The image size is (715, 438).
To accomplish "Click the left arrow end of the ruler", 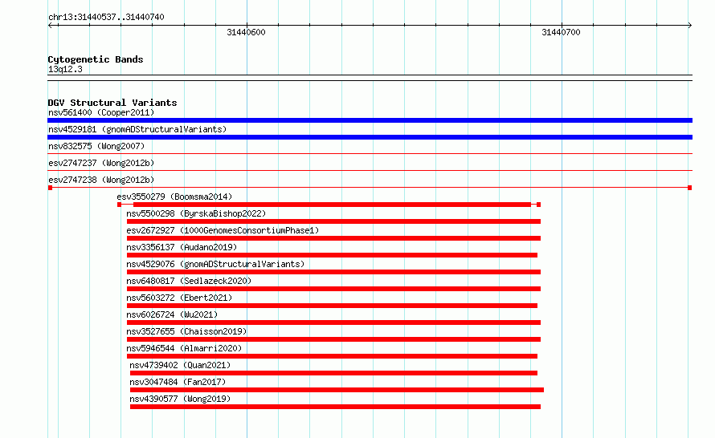I will [x=51, y=26].
